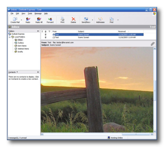Delete the selected message
This screenshot has width=164, height=147.
73,20
